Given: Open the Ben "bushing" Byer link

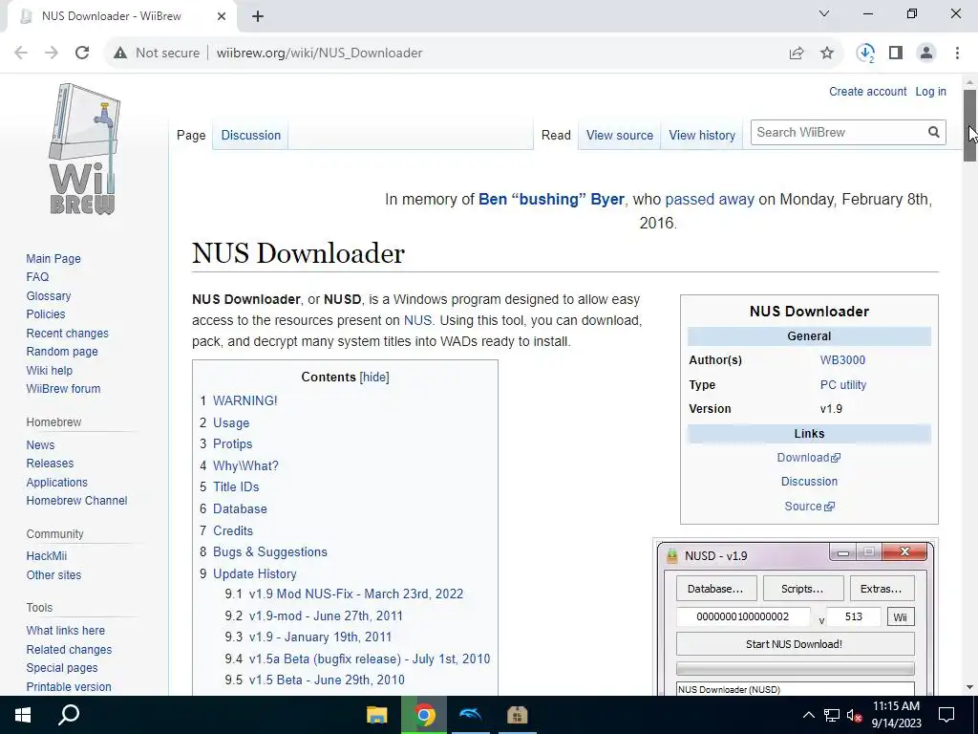Looking at the screenshot, I should tap(551, 199).
